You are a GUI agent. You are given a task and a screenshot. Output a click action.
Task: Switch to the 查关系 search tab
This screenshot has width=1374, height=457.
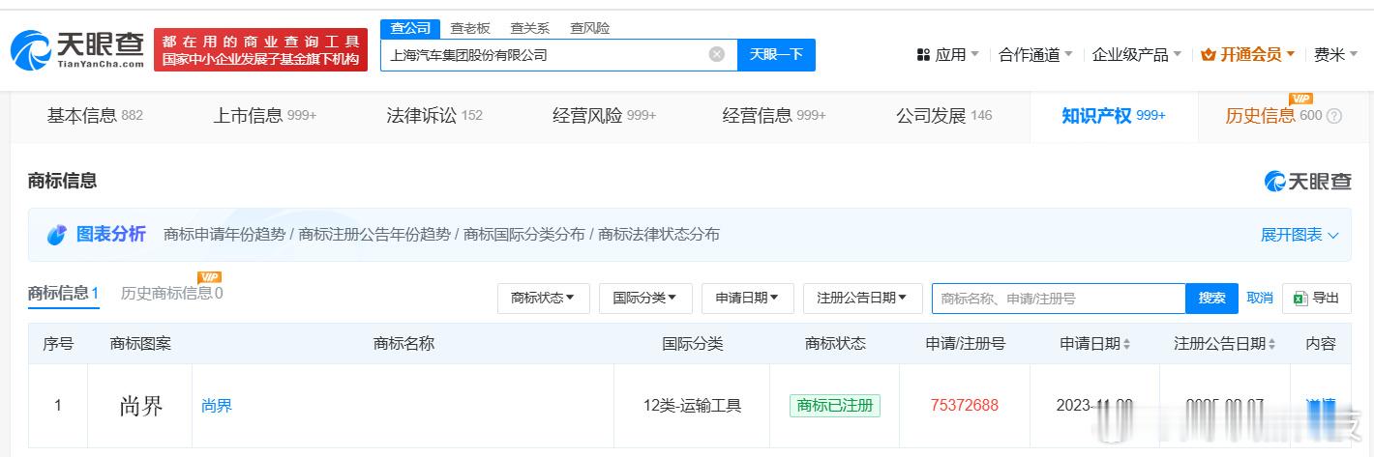pyautogui.click(x=530, y=28)
